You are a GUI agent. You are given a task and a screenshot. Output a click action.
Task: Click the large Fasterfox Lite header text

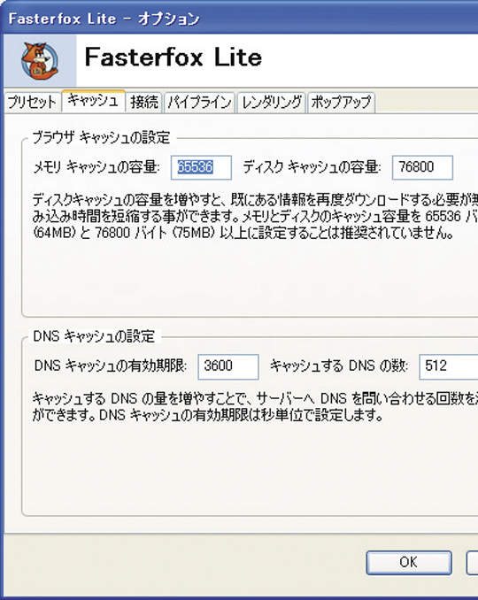coord(173,58)
